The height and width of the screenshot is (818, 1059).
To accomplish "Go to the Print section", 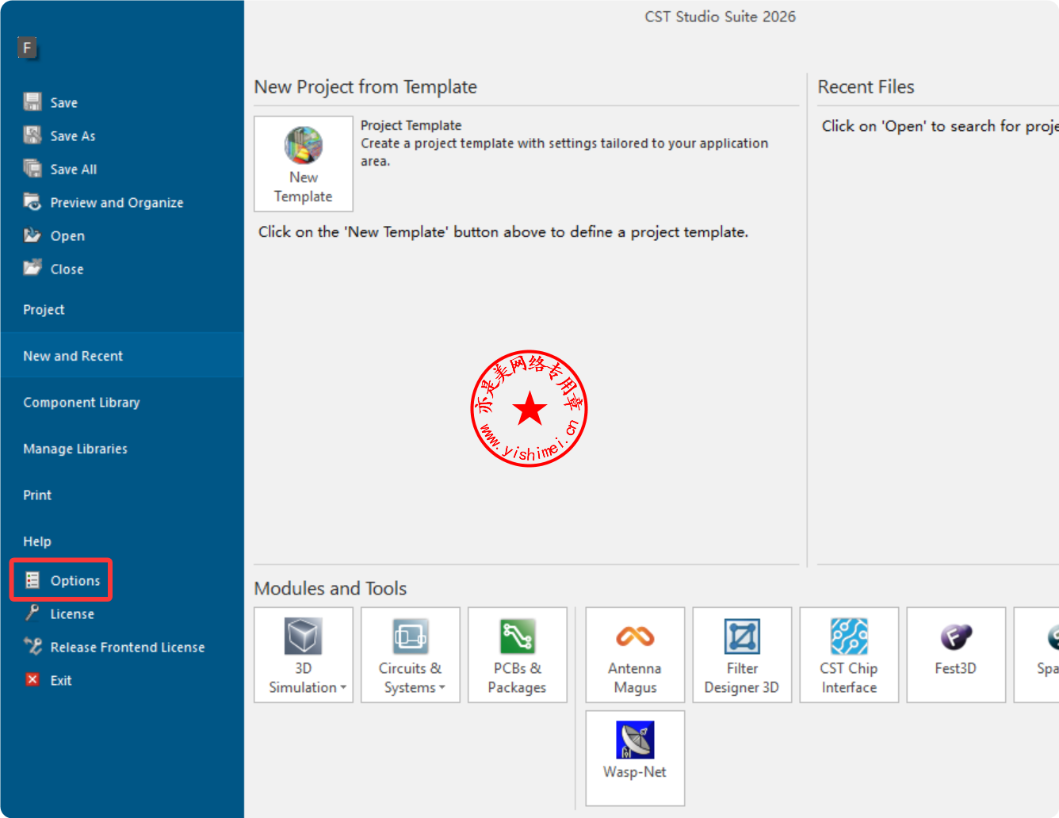I will (x=37, y=495).
